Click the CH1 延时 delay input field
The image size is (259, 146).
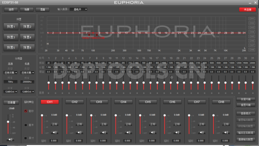54,141
